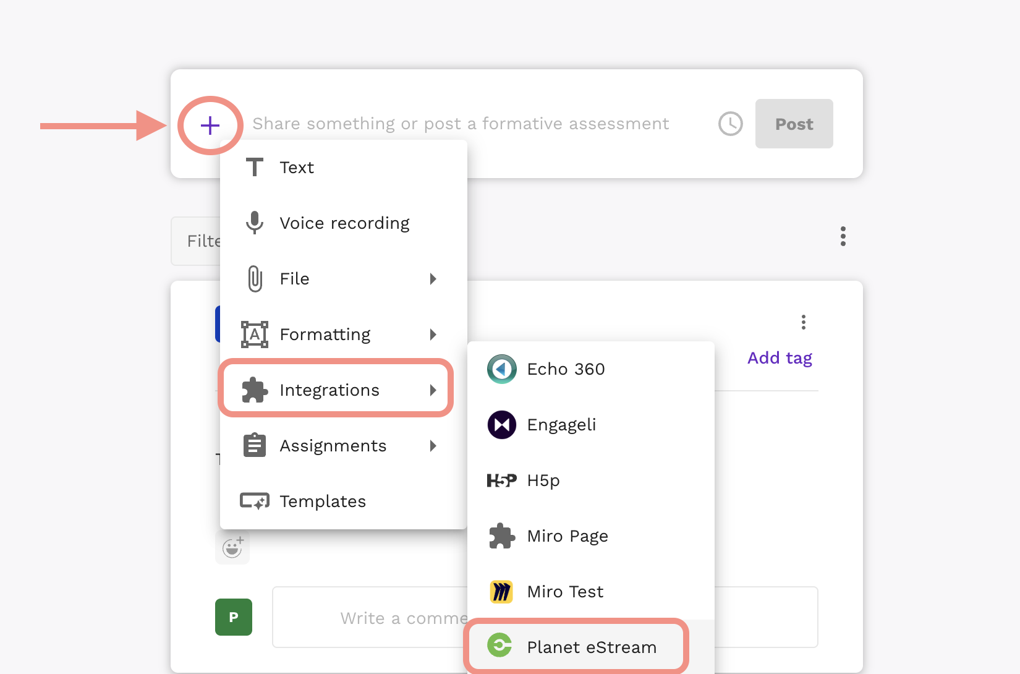Viewport: 1020px width, 674px height.
Task: Open the post card three-dot menu
Action: point(804,322)
